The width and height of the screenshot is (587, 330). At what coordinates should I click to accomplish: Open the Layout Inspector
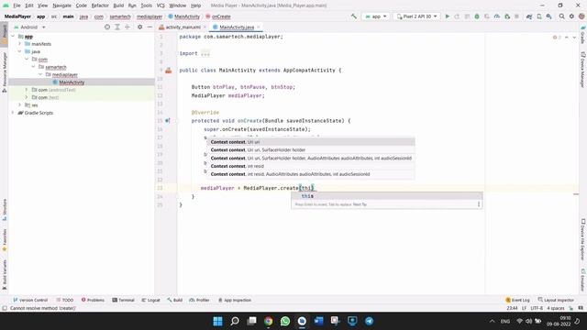556,300
